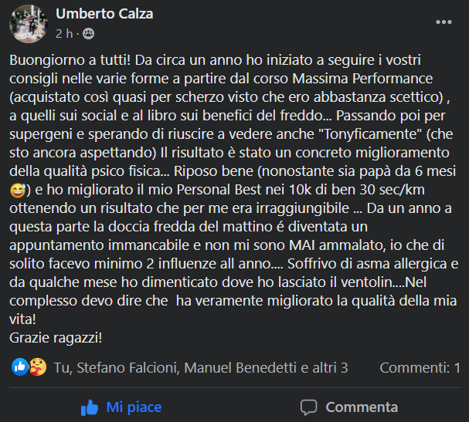Click "Tu" at start of reactions list
469x422 pixels.
pos(62,367)
